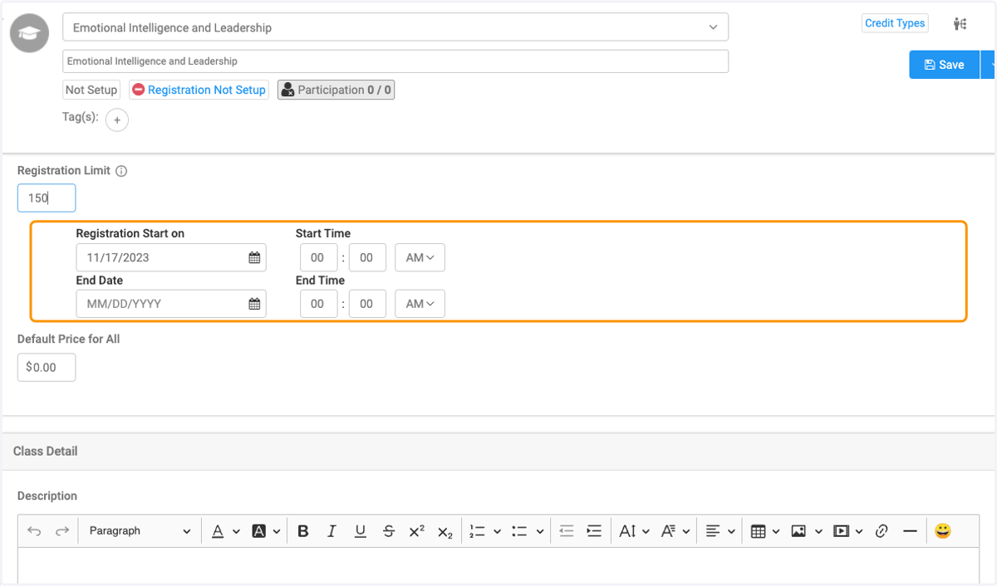
Task: Click the graduation cap class icon
Action: click(29, 34)
